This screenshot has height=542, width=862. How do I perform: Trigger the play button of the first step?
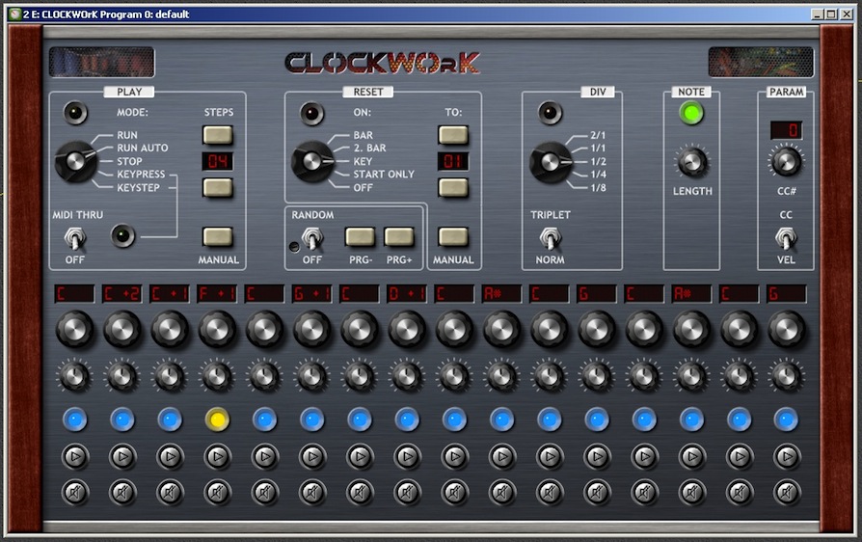pyautogui.click(x=75, y=456)
